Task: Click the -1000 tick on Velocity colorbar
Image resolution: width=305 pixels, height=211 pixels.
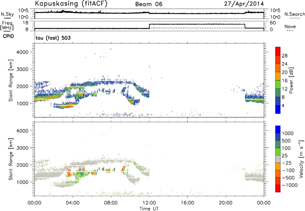Action: [x=289, y=185]
